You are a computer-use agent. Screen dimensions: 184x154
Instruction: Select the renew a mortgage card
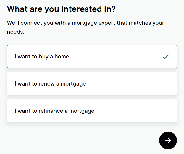(92, 84)
